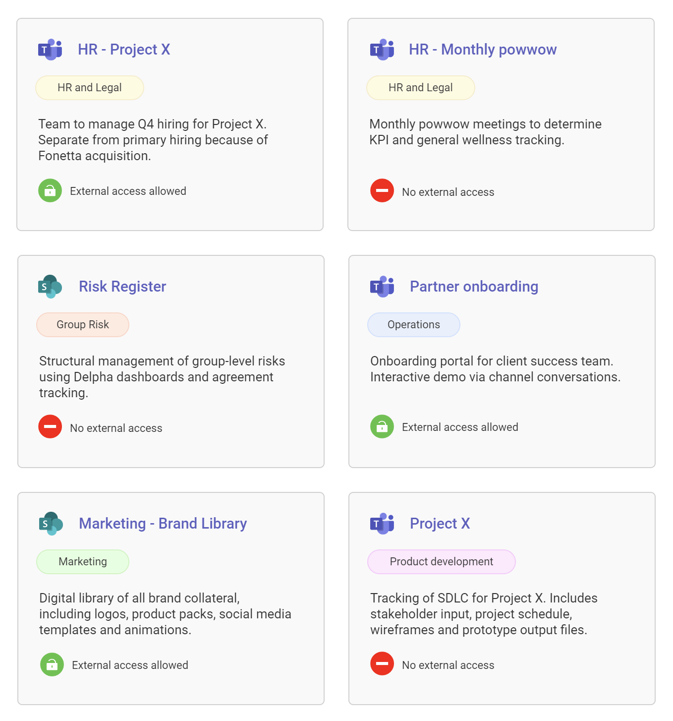Select the green Marketing tag
This screenshot has width=673, height=721.
point(83,562)
